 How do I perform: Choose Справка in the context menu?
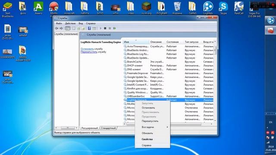[x=152, y=146]
